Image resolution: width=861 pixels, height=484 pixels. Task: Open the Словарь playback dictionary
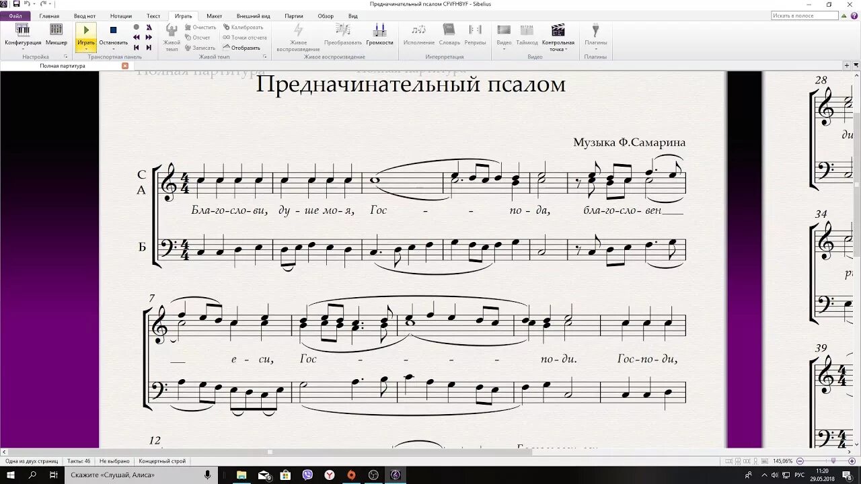coord(449,34)
